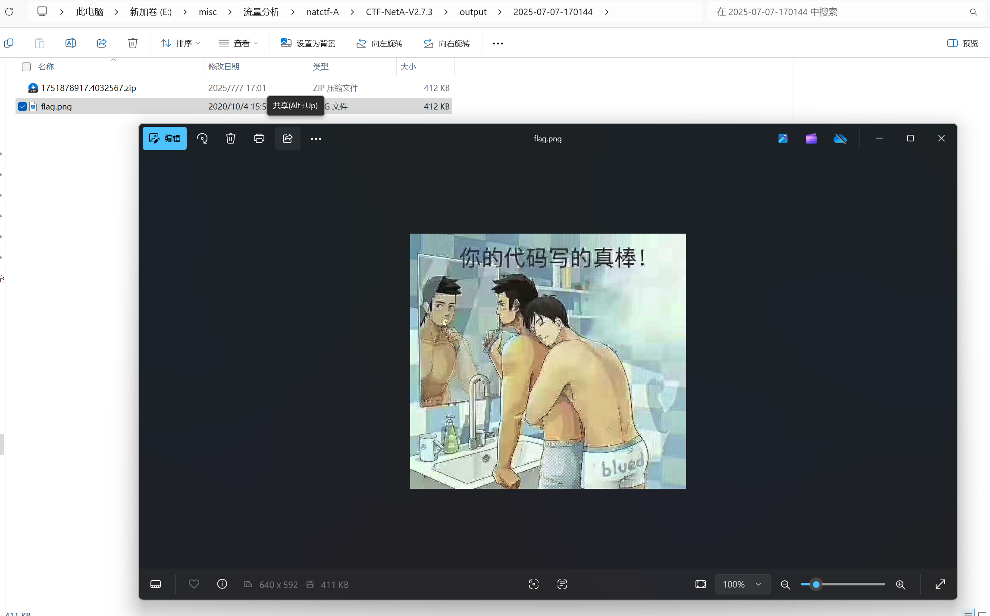
Task: Sort by Date modified (修改日期) column
Action: tap(224, 66)
